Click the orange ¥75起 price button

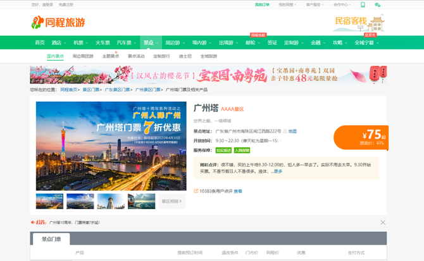361,137
